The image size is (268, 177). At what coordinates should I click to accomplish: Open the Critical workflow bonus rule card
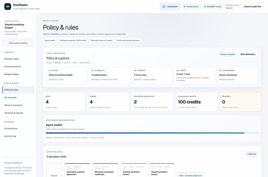click(134, 170)
